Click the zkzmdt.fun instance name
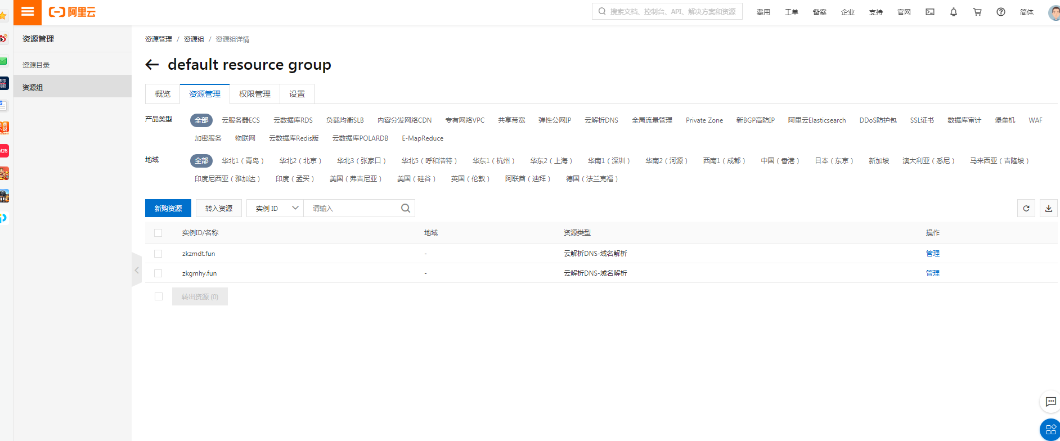Viewport: 1060px width, 441px height. pos(199,254)
